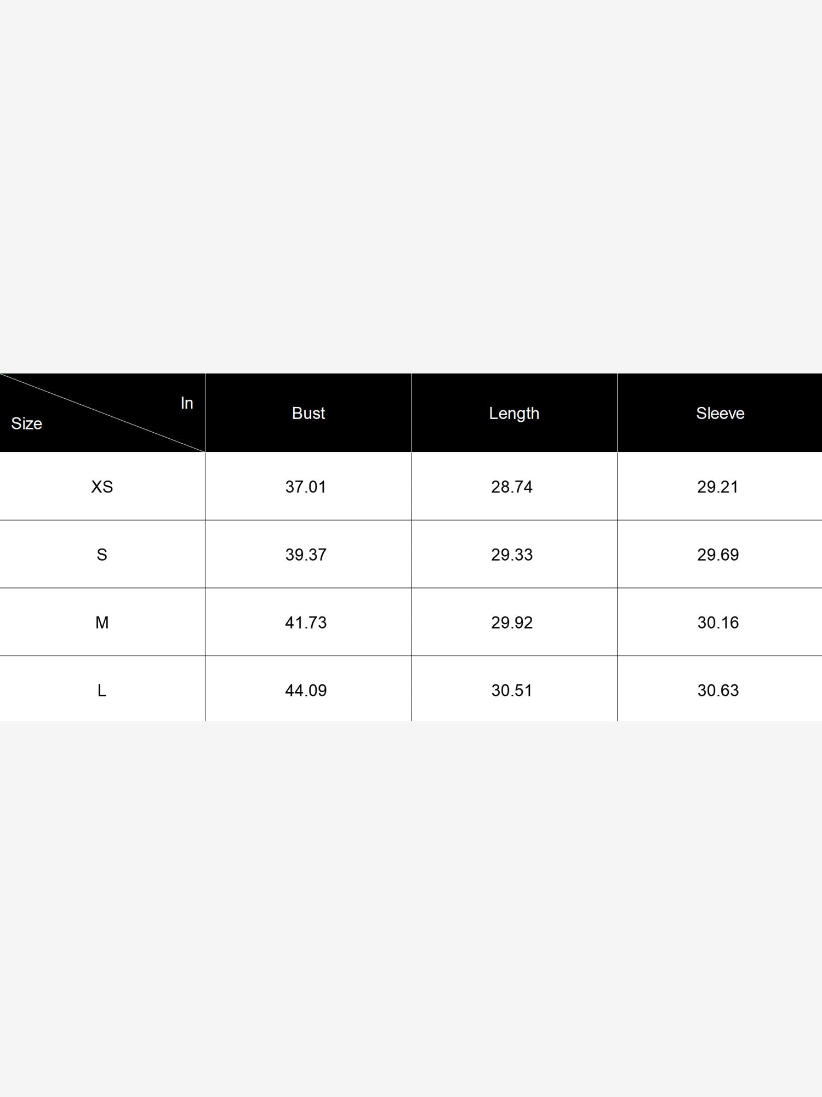Select the S size row label
The image size is (822, 1097).
[102, 555]
